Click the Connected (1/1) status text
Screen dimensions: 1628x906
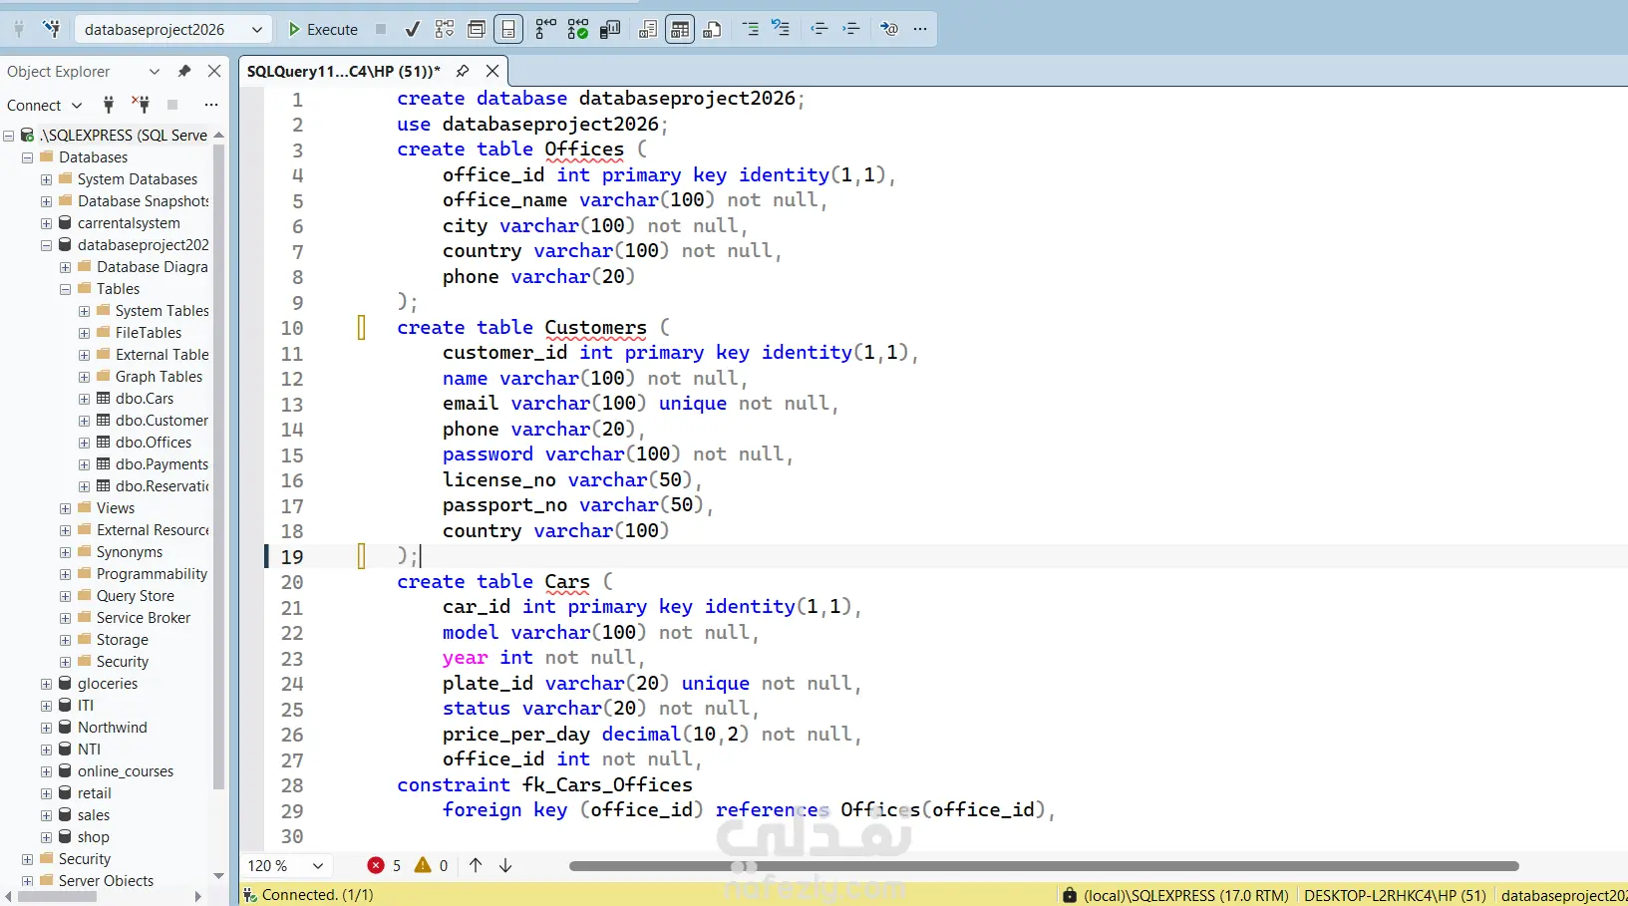[317, 895]
